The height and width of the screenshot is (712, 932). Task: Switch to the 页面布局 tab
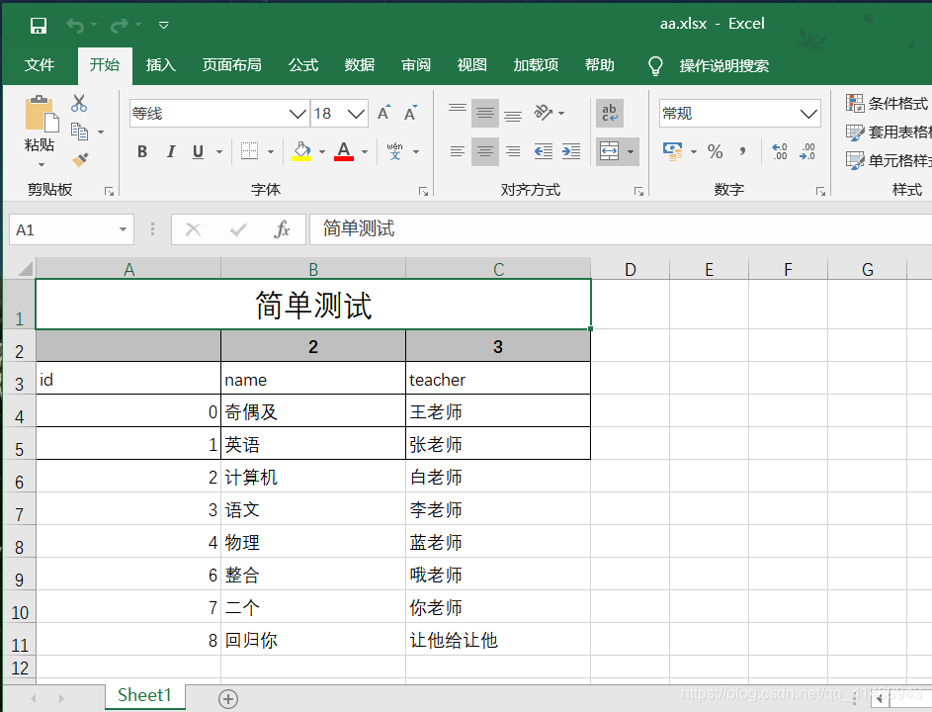pyautogui.click(x=232, y=65)
